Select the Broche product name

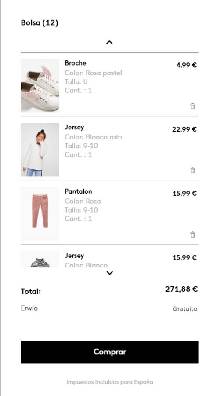point(76,63)
